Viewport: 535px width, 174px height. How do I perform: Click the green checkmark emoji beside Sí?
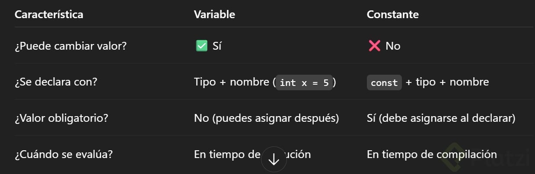201,46
